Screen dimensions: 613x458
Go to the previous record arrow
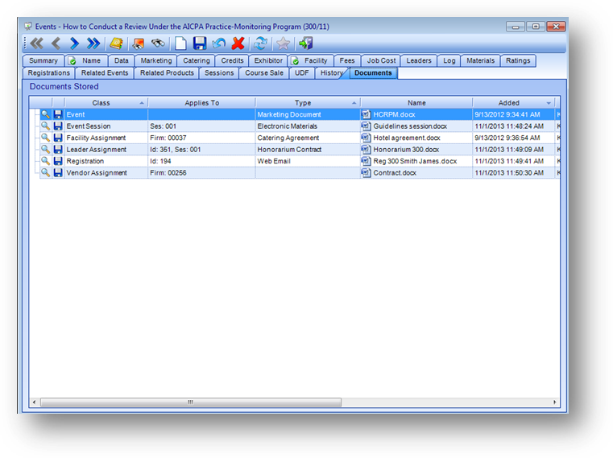[56, 43]
